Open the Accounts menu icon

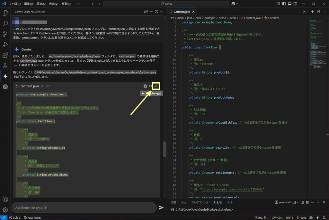click(5, 199)
